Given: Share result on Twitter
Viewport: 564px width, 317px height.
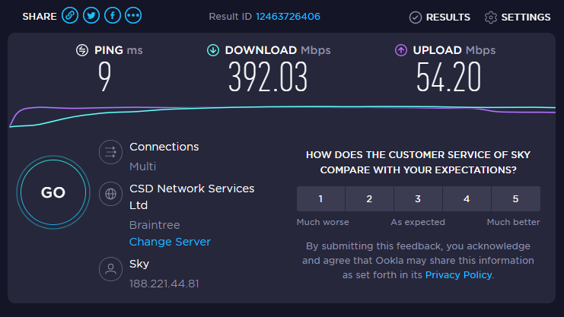Looking at the screenshot, I should click(x=91, y=15).
